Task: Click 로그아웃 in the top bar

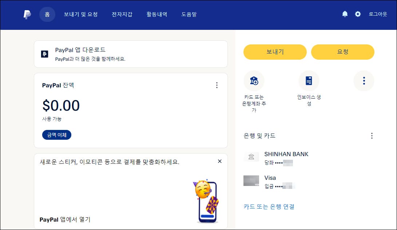Action: pos(378,14)
